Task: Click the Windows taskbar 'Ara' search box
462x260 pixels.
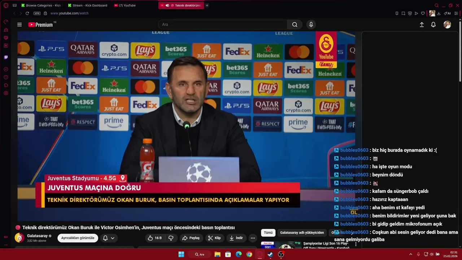Action: [200, 254]
